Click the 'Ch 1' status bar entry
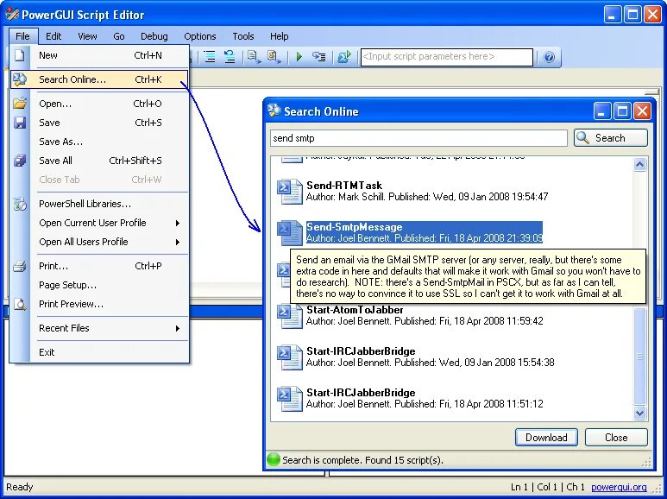The image size is (667, 499). click(x=576, y=487)
